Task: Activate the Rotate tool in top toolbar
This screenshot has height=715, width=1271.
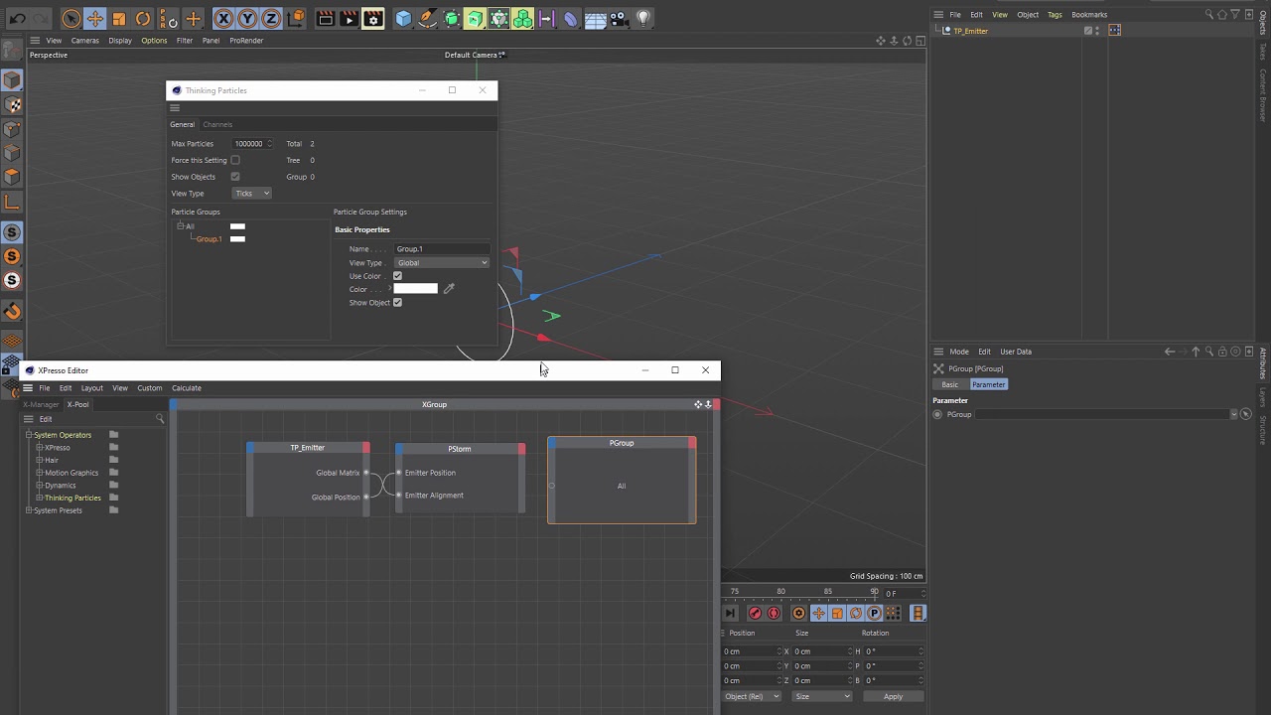Action: point(143,18)
